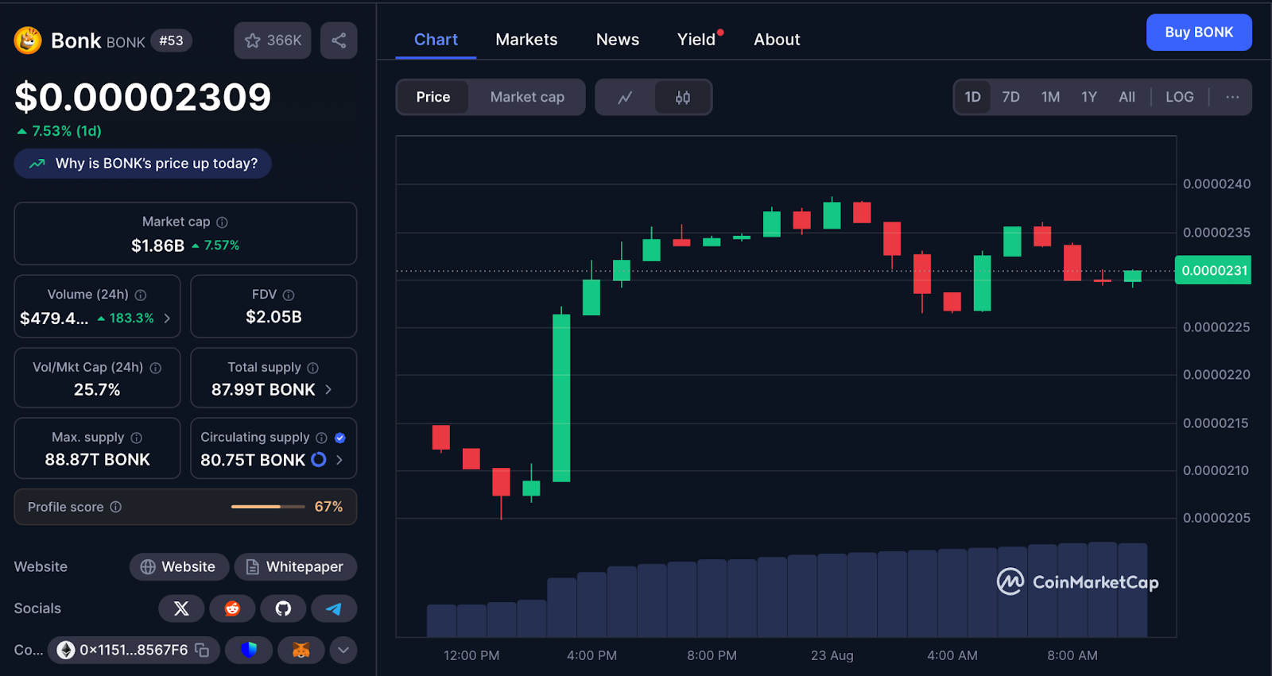Open the Reddit social link
The width and height of the screenshot is (1272, 676).
[x=232, y=608]
